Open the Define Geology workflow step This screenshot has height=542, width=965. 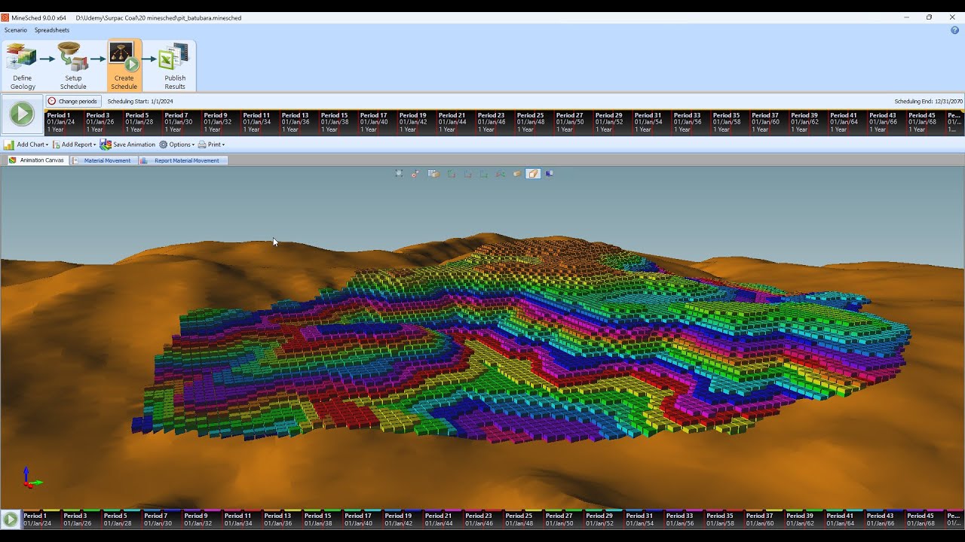pyautogui.click(x=22, y=66)
